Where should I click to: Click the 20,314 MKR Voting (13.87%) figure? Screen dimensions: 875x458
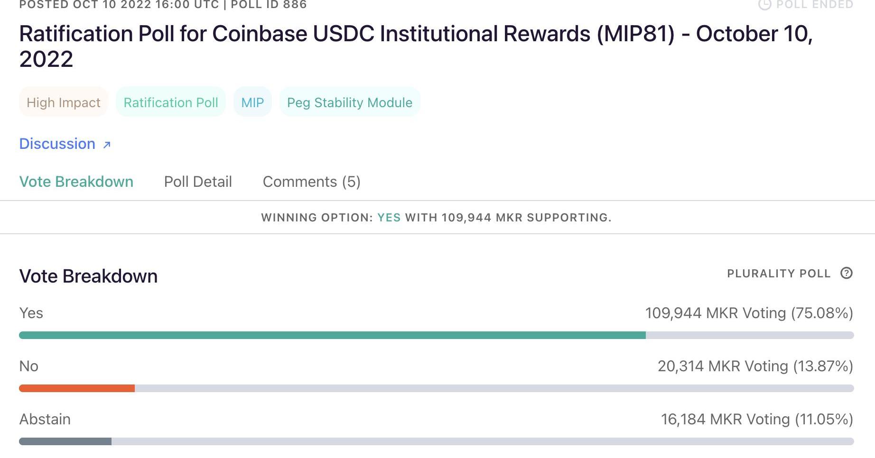(755, 366)
